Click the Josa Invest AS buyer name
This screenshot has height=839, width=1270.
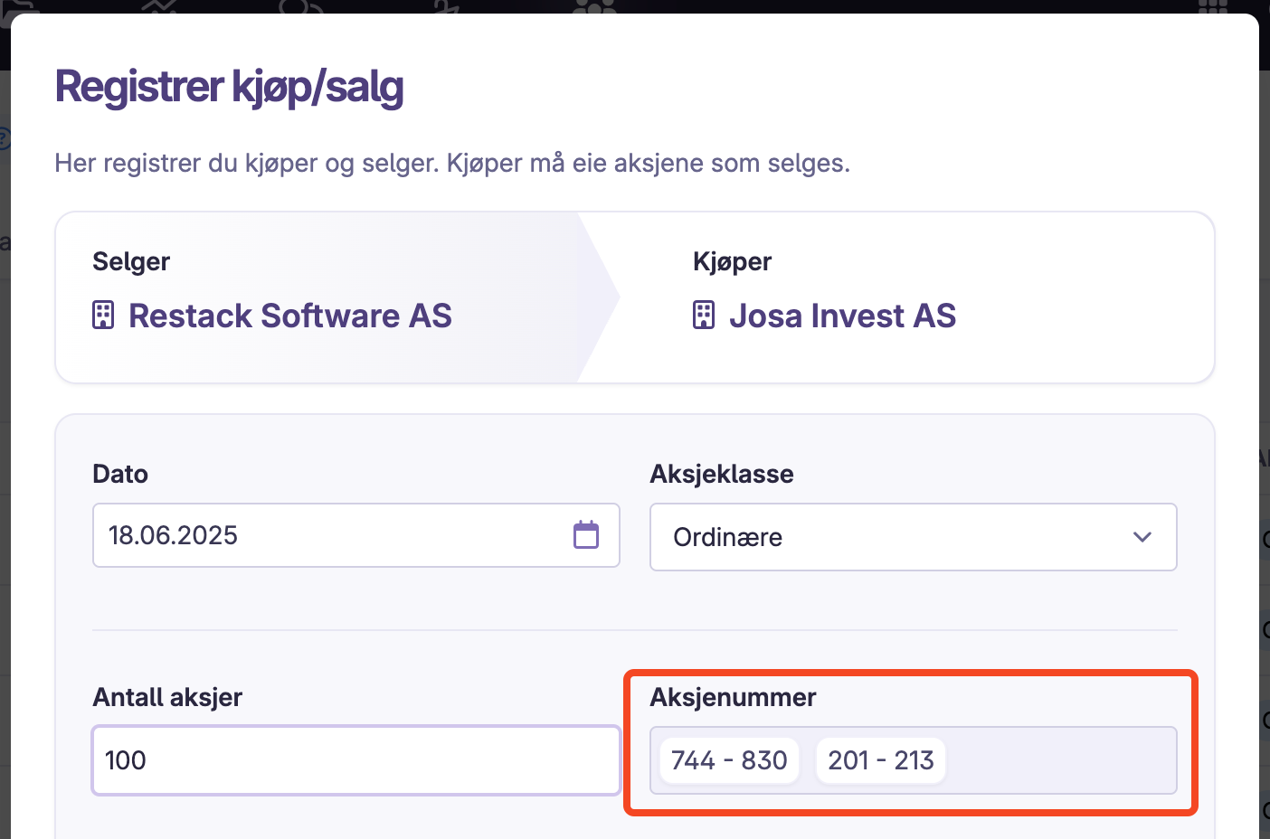tap(842, 316)
